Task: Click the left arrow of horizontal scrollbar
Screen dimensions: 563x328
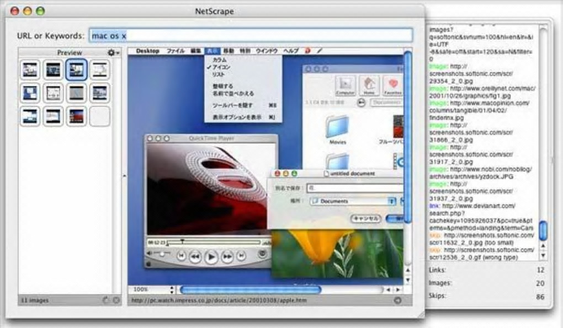Action: [388, 289]
